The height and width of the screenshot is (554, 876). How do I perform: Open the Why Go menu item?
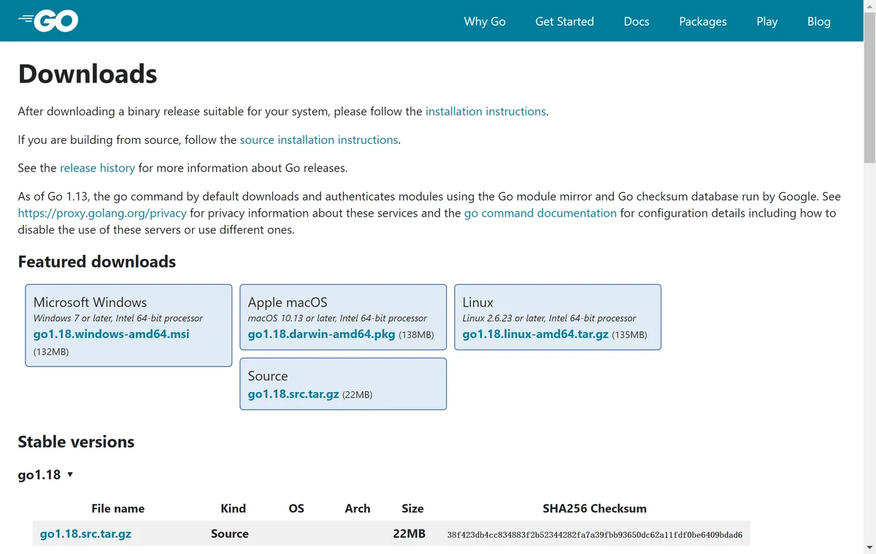[485, 21]
